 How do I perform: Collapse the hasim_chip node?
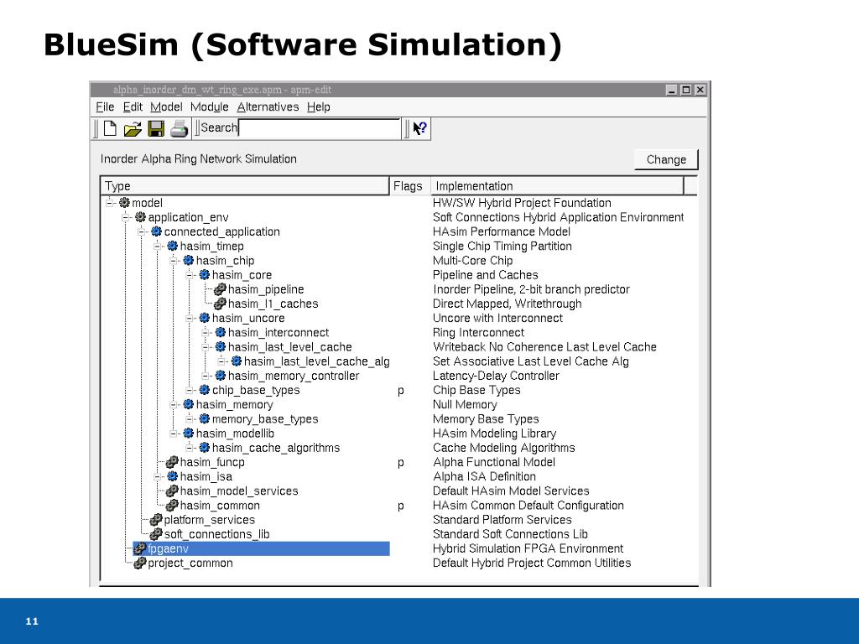[173, 261]
